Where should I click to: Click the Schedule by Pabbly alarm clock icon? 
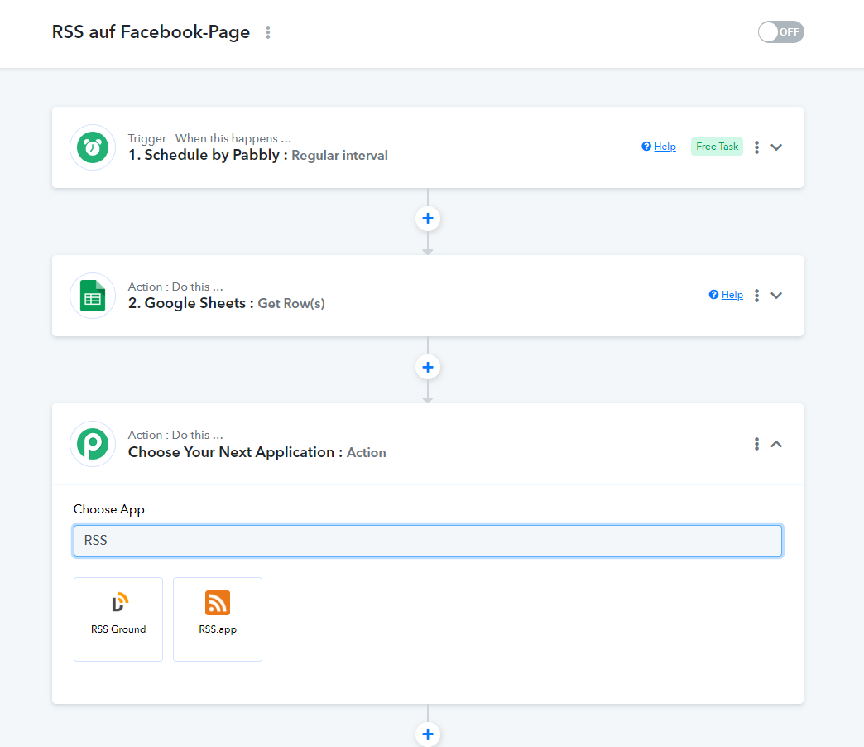[93, 147]
